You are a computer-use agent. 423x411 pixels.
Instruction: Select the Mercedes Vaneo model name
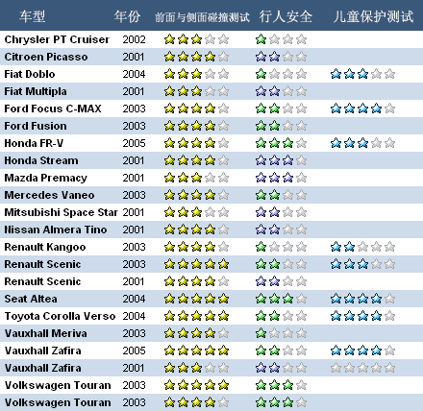(x=49, y=195)
